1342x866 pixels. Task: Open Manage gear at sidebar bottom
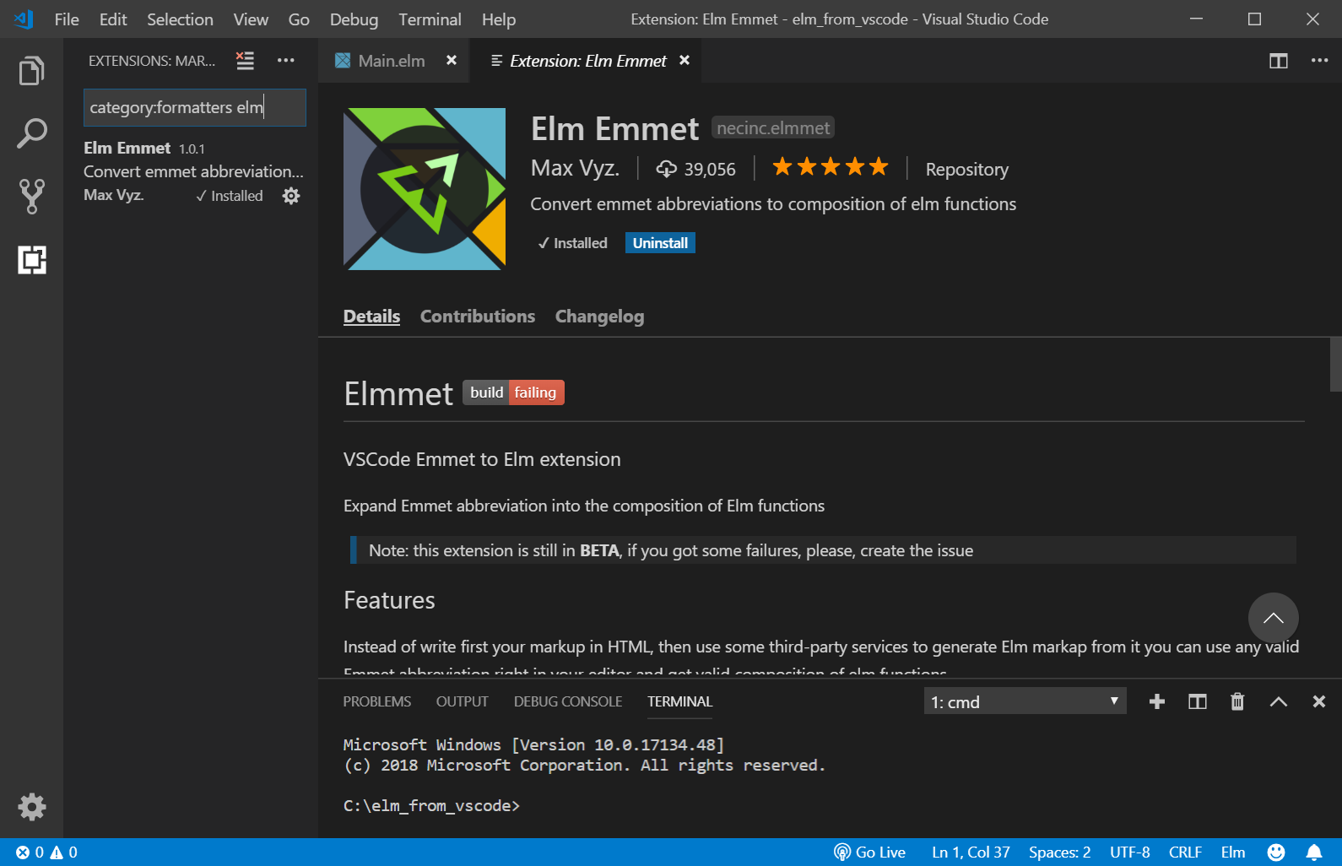click(31, 807)
